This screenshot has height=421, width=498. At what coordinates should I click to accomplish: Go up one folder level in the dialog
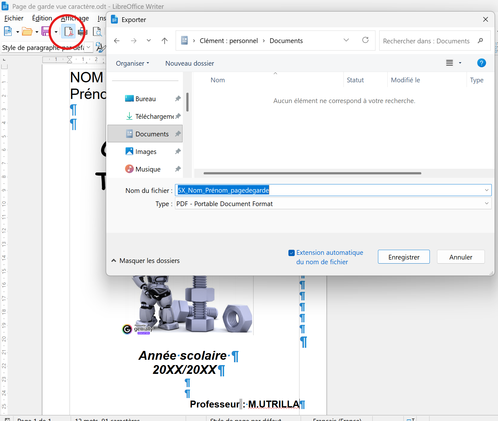[x=165, y=41]
